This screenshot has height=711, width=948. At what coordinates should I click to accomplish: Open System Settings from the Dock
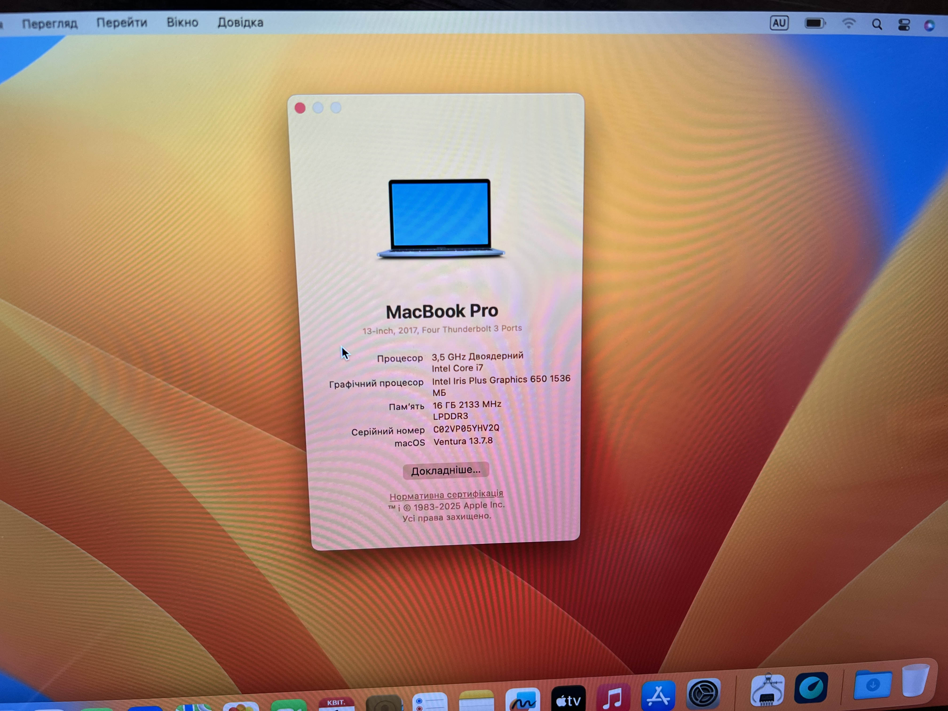(703, 693)
